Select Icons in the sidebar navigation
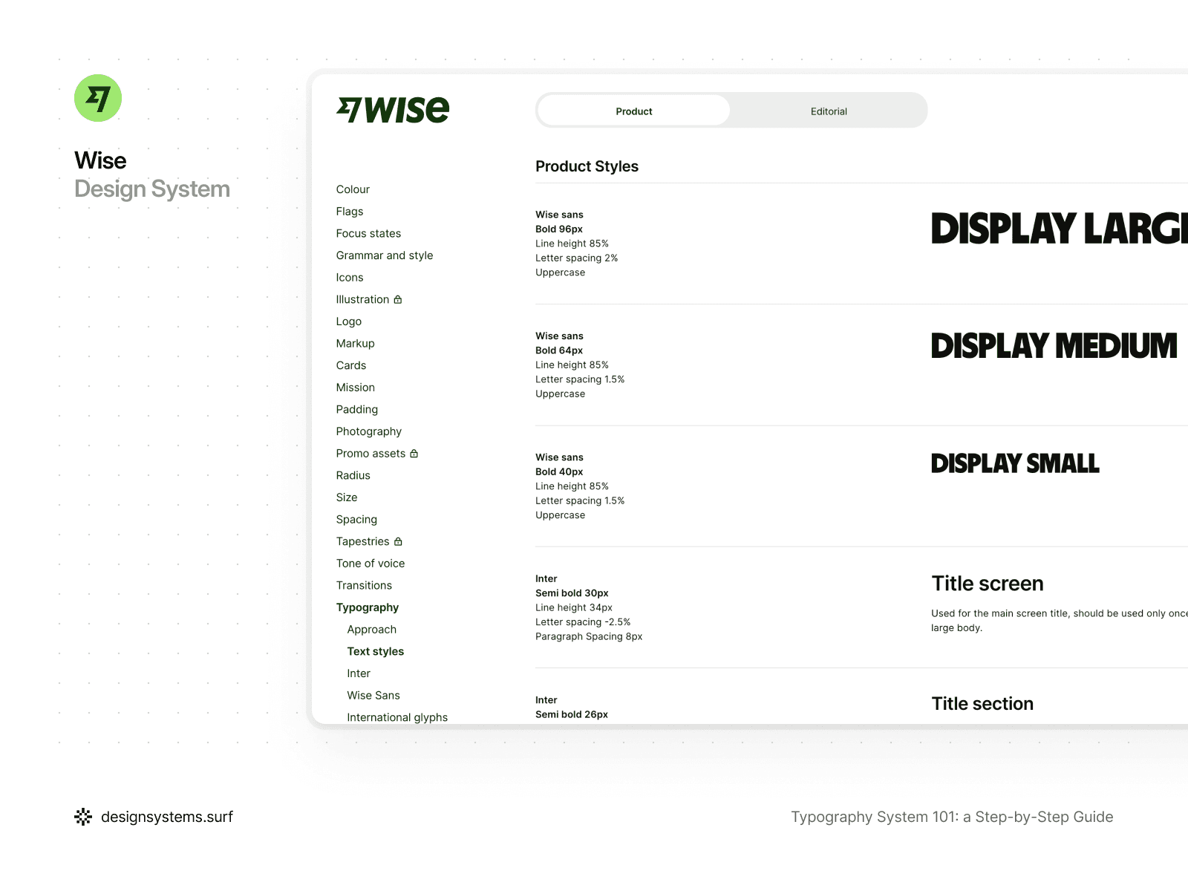 (350, 278)
